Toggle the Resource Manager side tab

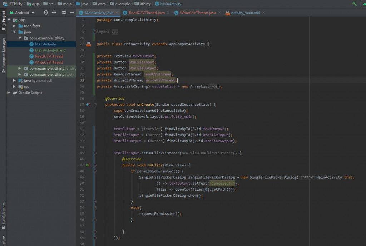pos(4,54)
